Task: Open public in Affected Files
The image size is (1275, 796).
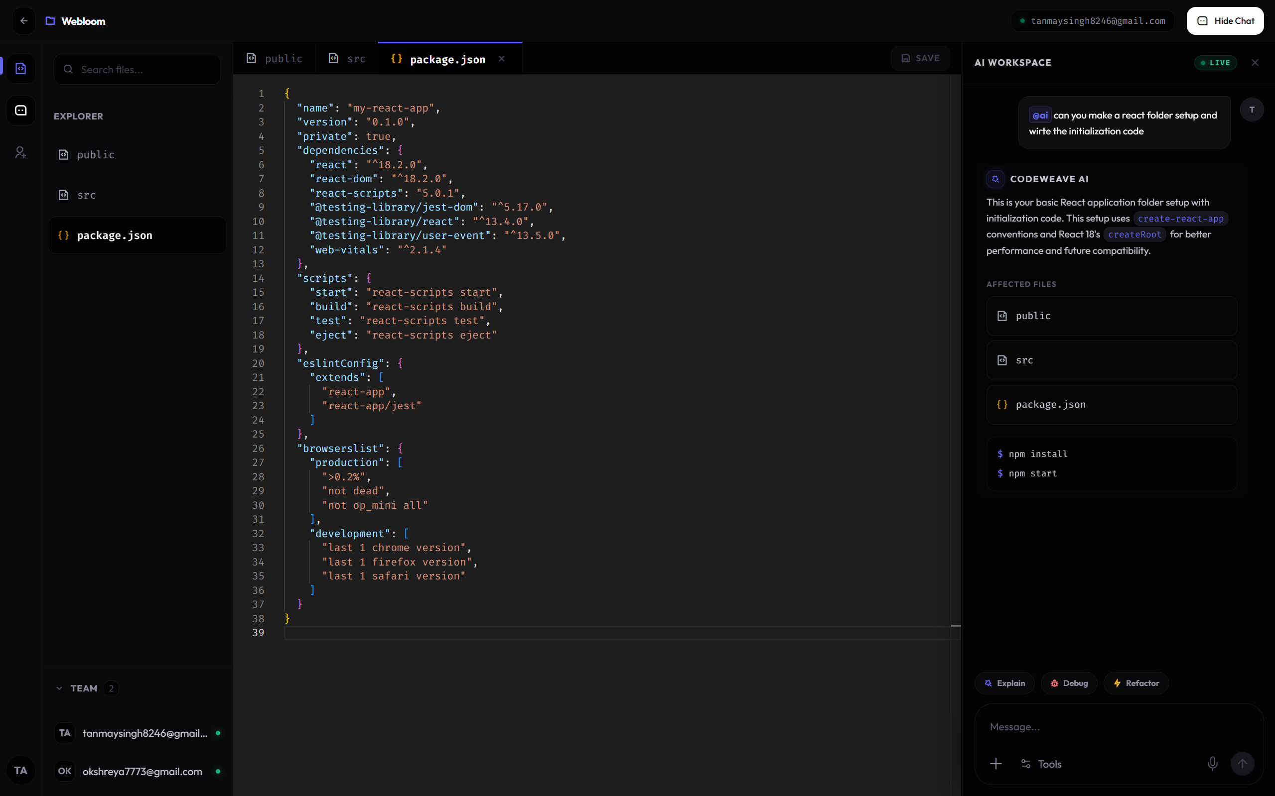Action: click(x=1112, y=316)
